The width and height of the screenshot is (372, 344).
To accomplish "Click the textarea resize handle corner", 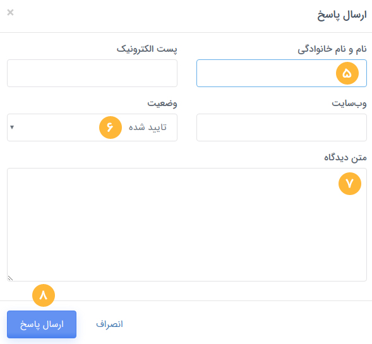I will [10, 278].
